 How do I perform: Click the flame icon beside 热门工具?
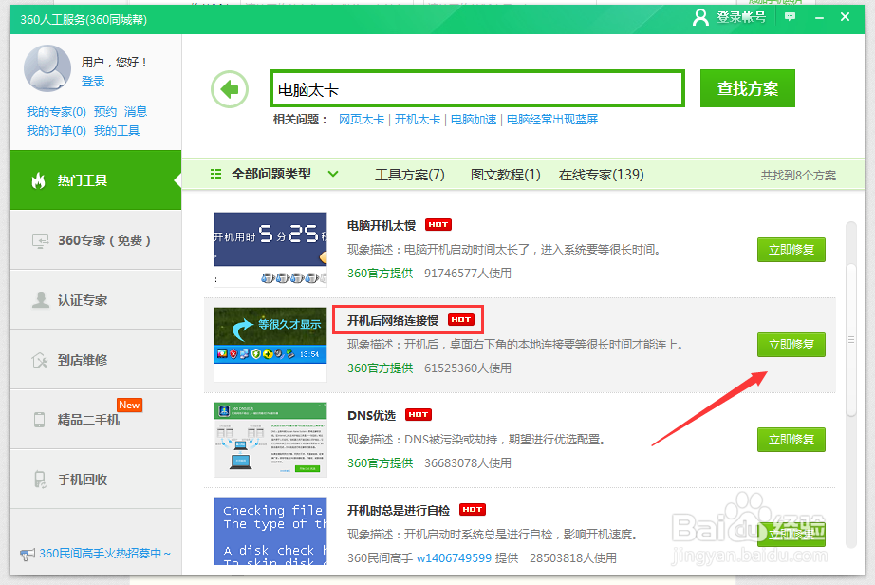tap(38, 180)
